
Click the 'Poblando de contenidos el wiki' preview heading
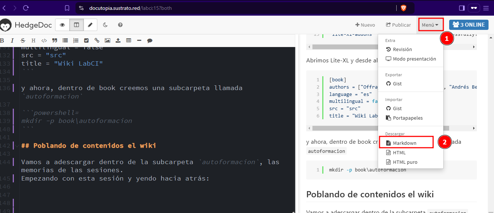pyautogui.click(x=370, y=194)
